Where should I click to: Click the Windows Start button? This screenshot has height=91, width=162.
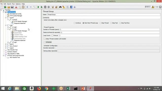pyautogui.click(x=3, y=88)
